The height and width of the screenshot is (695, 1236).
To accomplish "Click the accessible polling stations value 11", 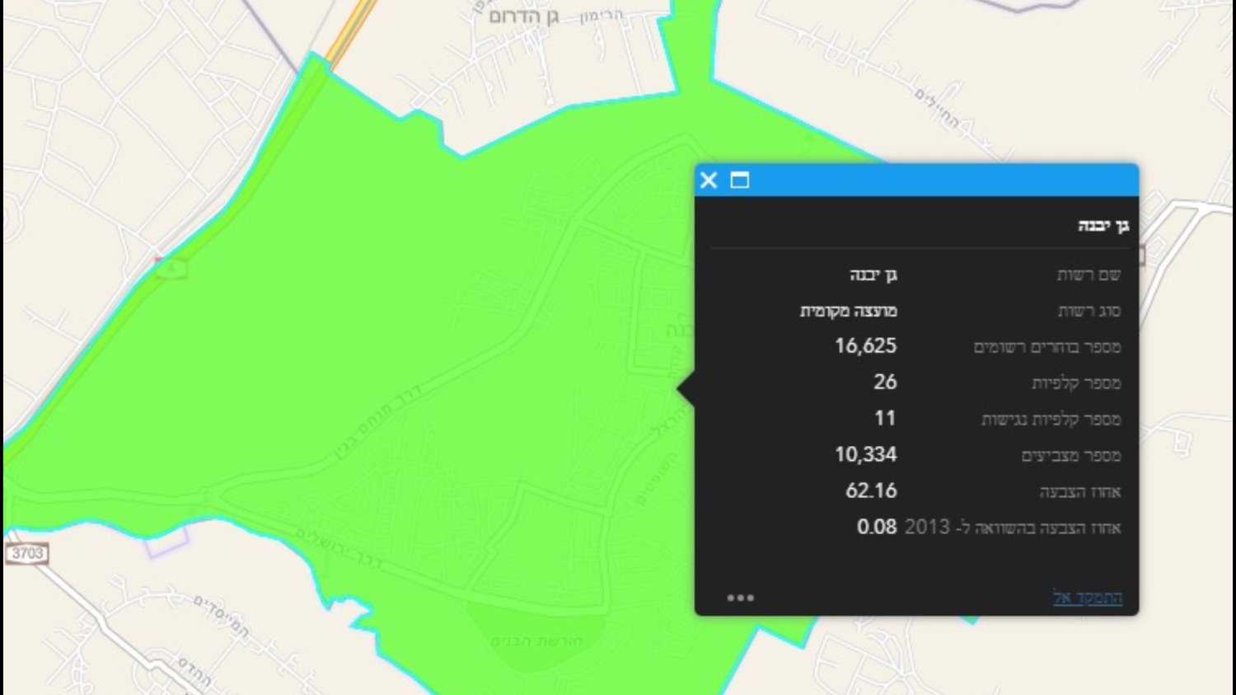I will pyautogui.click(x=885, y=418).
